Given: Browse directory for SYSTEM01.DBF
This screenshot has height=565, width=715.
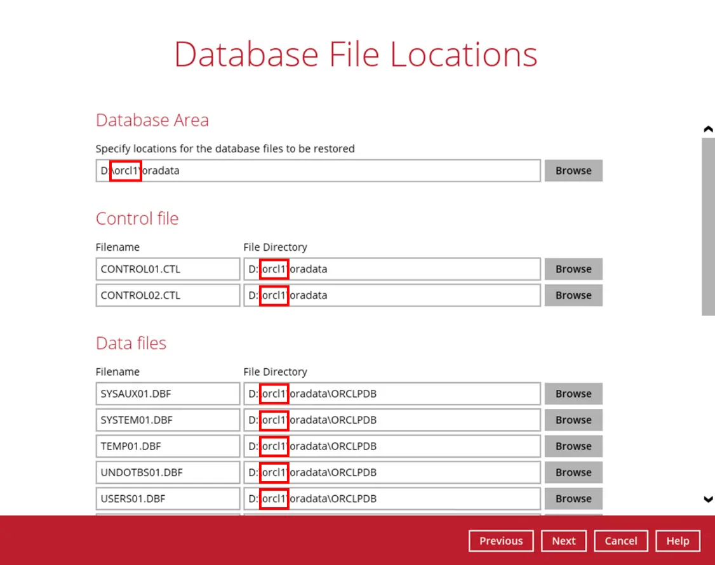Looking at the screenshot, I should (572, 420).
